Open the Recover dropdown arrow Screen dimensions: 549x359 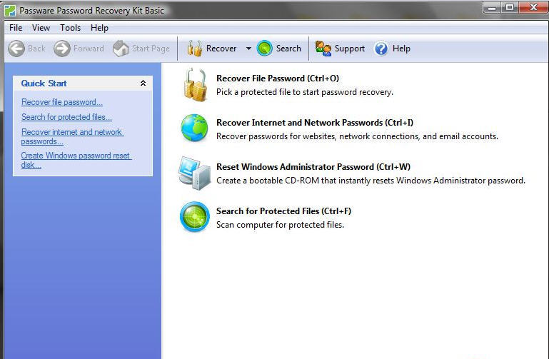click(x=248, y=49)
